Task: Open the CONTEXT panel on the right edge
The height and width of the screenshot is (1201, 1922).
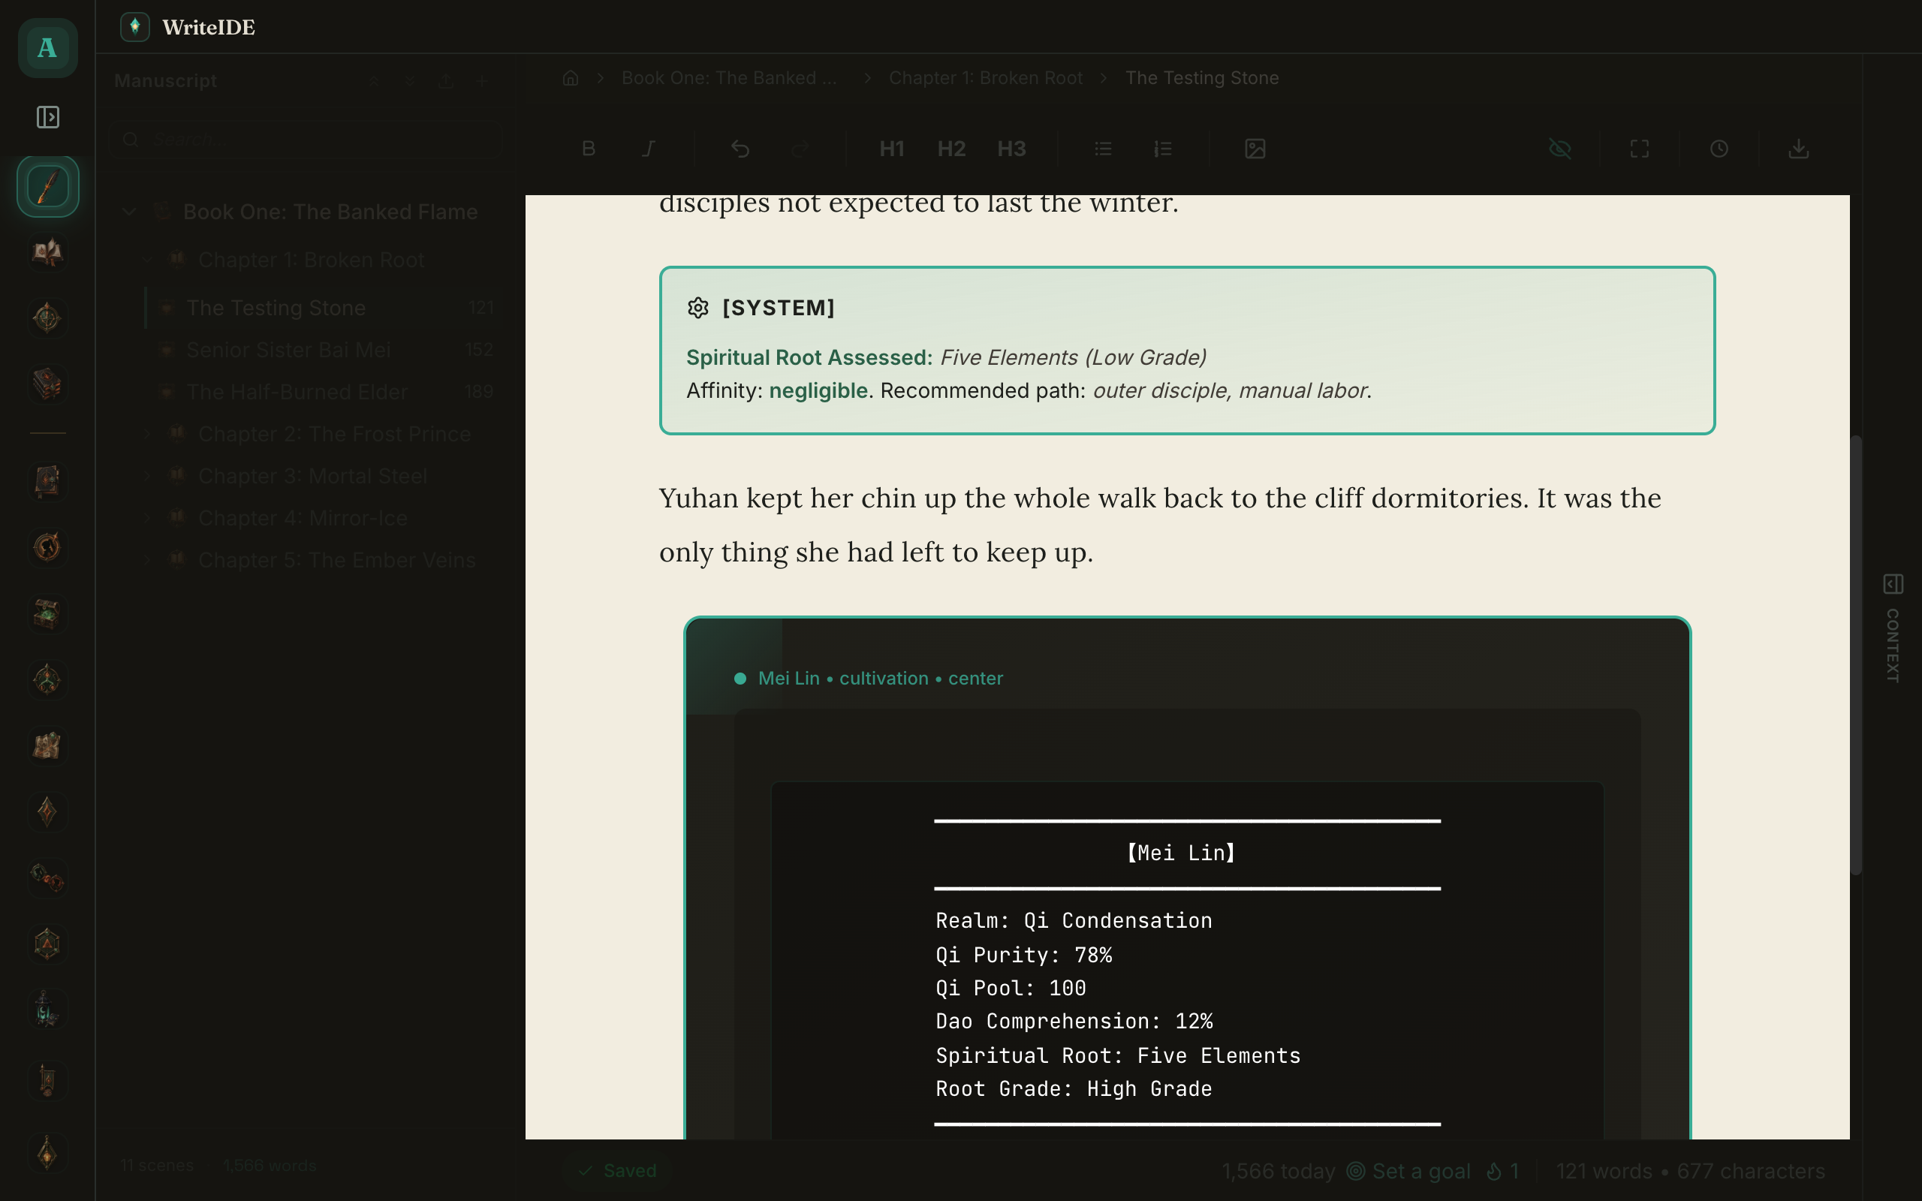Action: [1893, 628]
